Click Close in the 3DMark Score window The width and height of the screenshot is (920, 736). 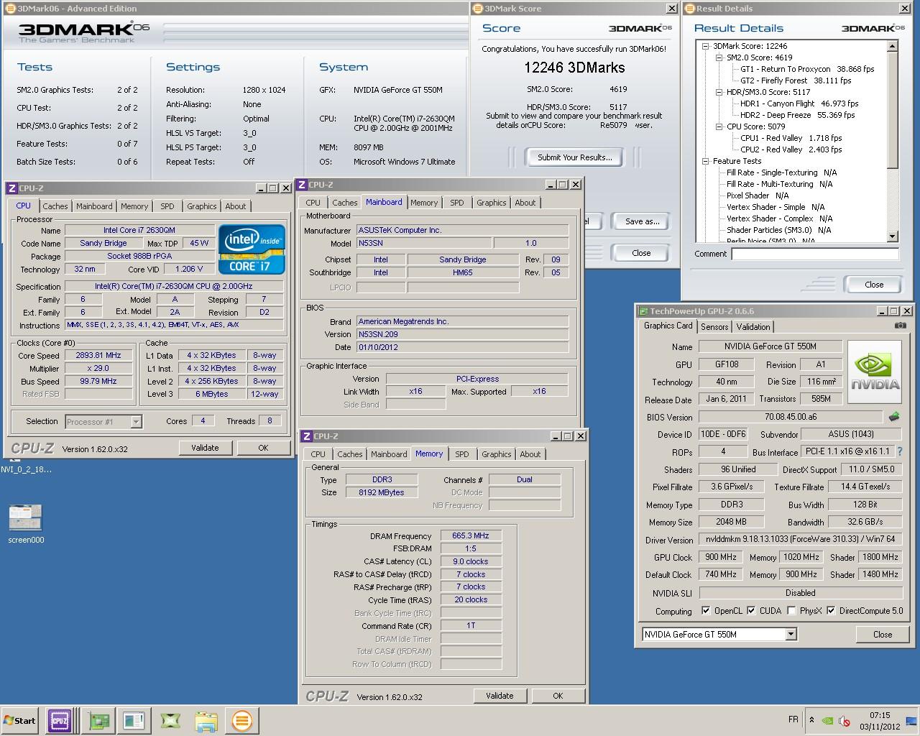point(641,253)
